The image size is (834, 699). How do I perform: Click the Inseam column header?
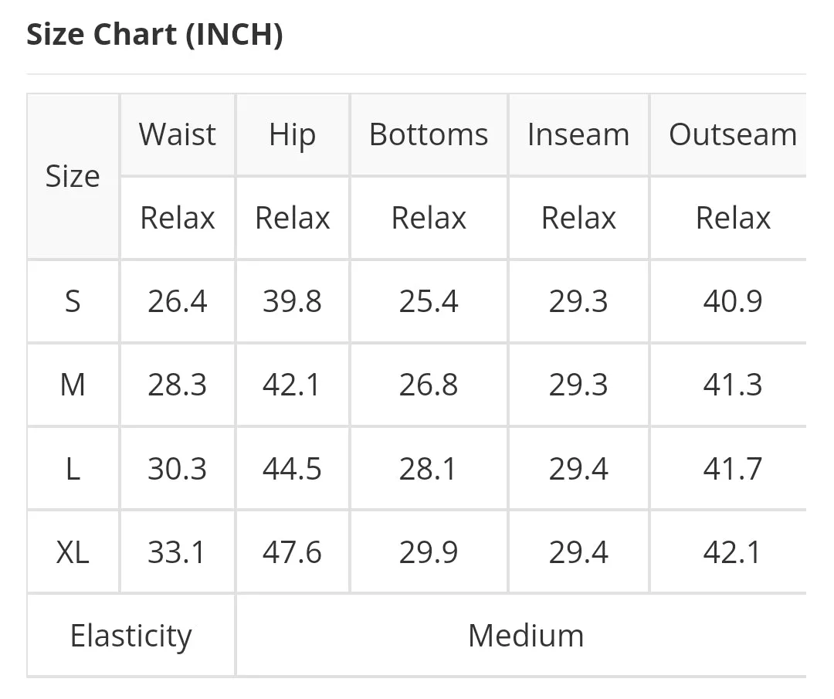click(x=578, y=134)
